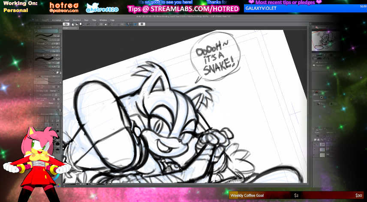Open the View menu
The width and height of the screenshot is (367, 202).
pos(86,20)
